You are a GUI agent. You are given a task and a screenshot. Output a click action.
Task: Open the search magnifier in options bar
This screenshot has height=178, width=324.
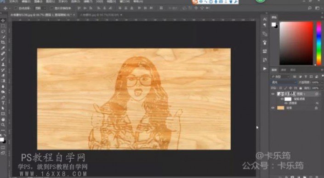tap(310, 8)
